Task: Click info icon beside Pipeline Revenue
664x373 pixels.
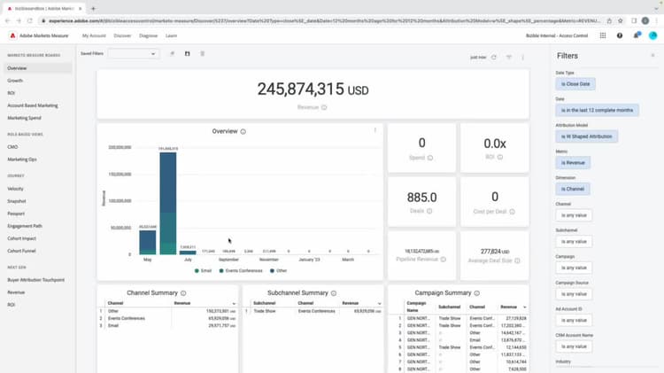Action: coord(444,260)
